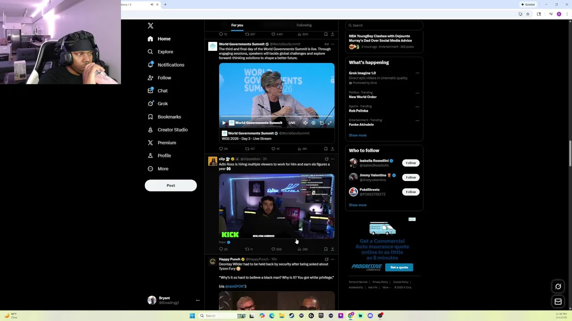572x321 pixels.
Task: Open Gemini in the Chrome toolbar
Action: click(528, 4)
